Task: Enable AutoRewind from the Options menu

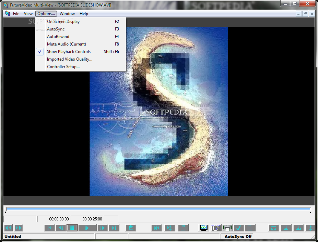Action: click(x=81, y=36)
